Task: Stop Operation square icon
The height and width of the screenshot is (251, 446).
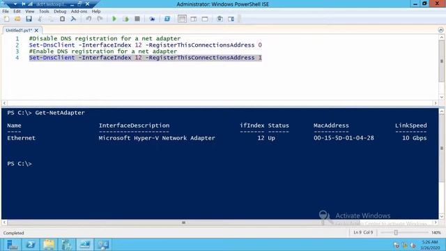Action: pyautogui.click(x=137, y=19)
